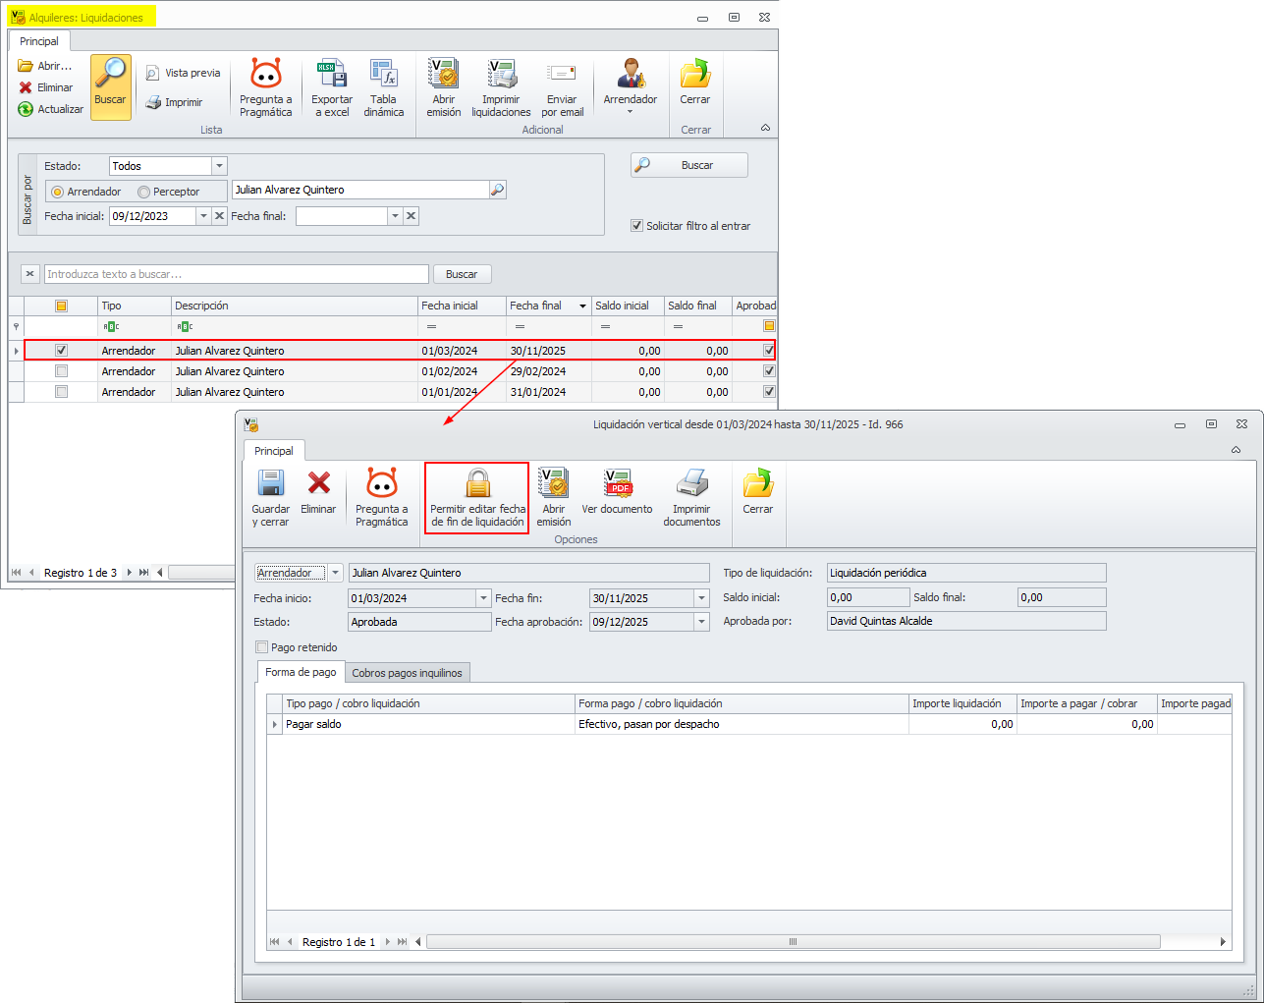Click Pregunta a Pragmática in liquidation detail window
Screen dimensions: 1264x1003
[382, 497]
